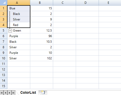Select row 12 header

point(4,69)
